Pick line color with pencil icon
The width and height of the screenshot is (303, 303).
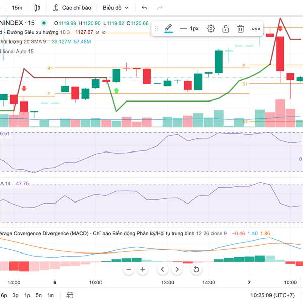(168, 29)
